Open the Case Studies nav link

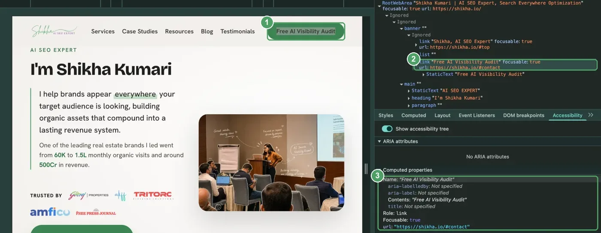pyautogui.click(x=140, y=31)
